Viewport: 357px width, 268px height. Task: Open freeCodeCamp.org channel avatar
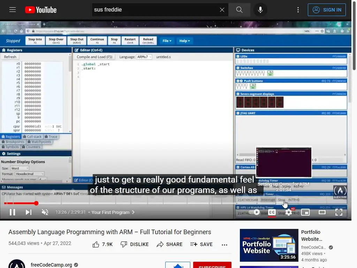pos(17,264)
